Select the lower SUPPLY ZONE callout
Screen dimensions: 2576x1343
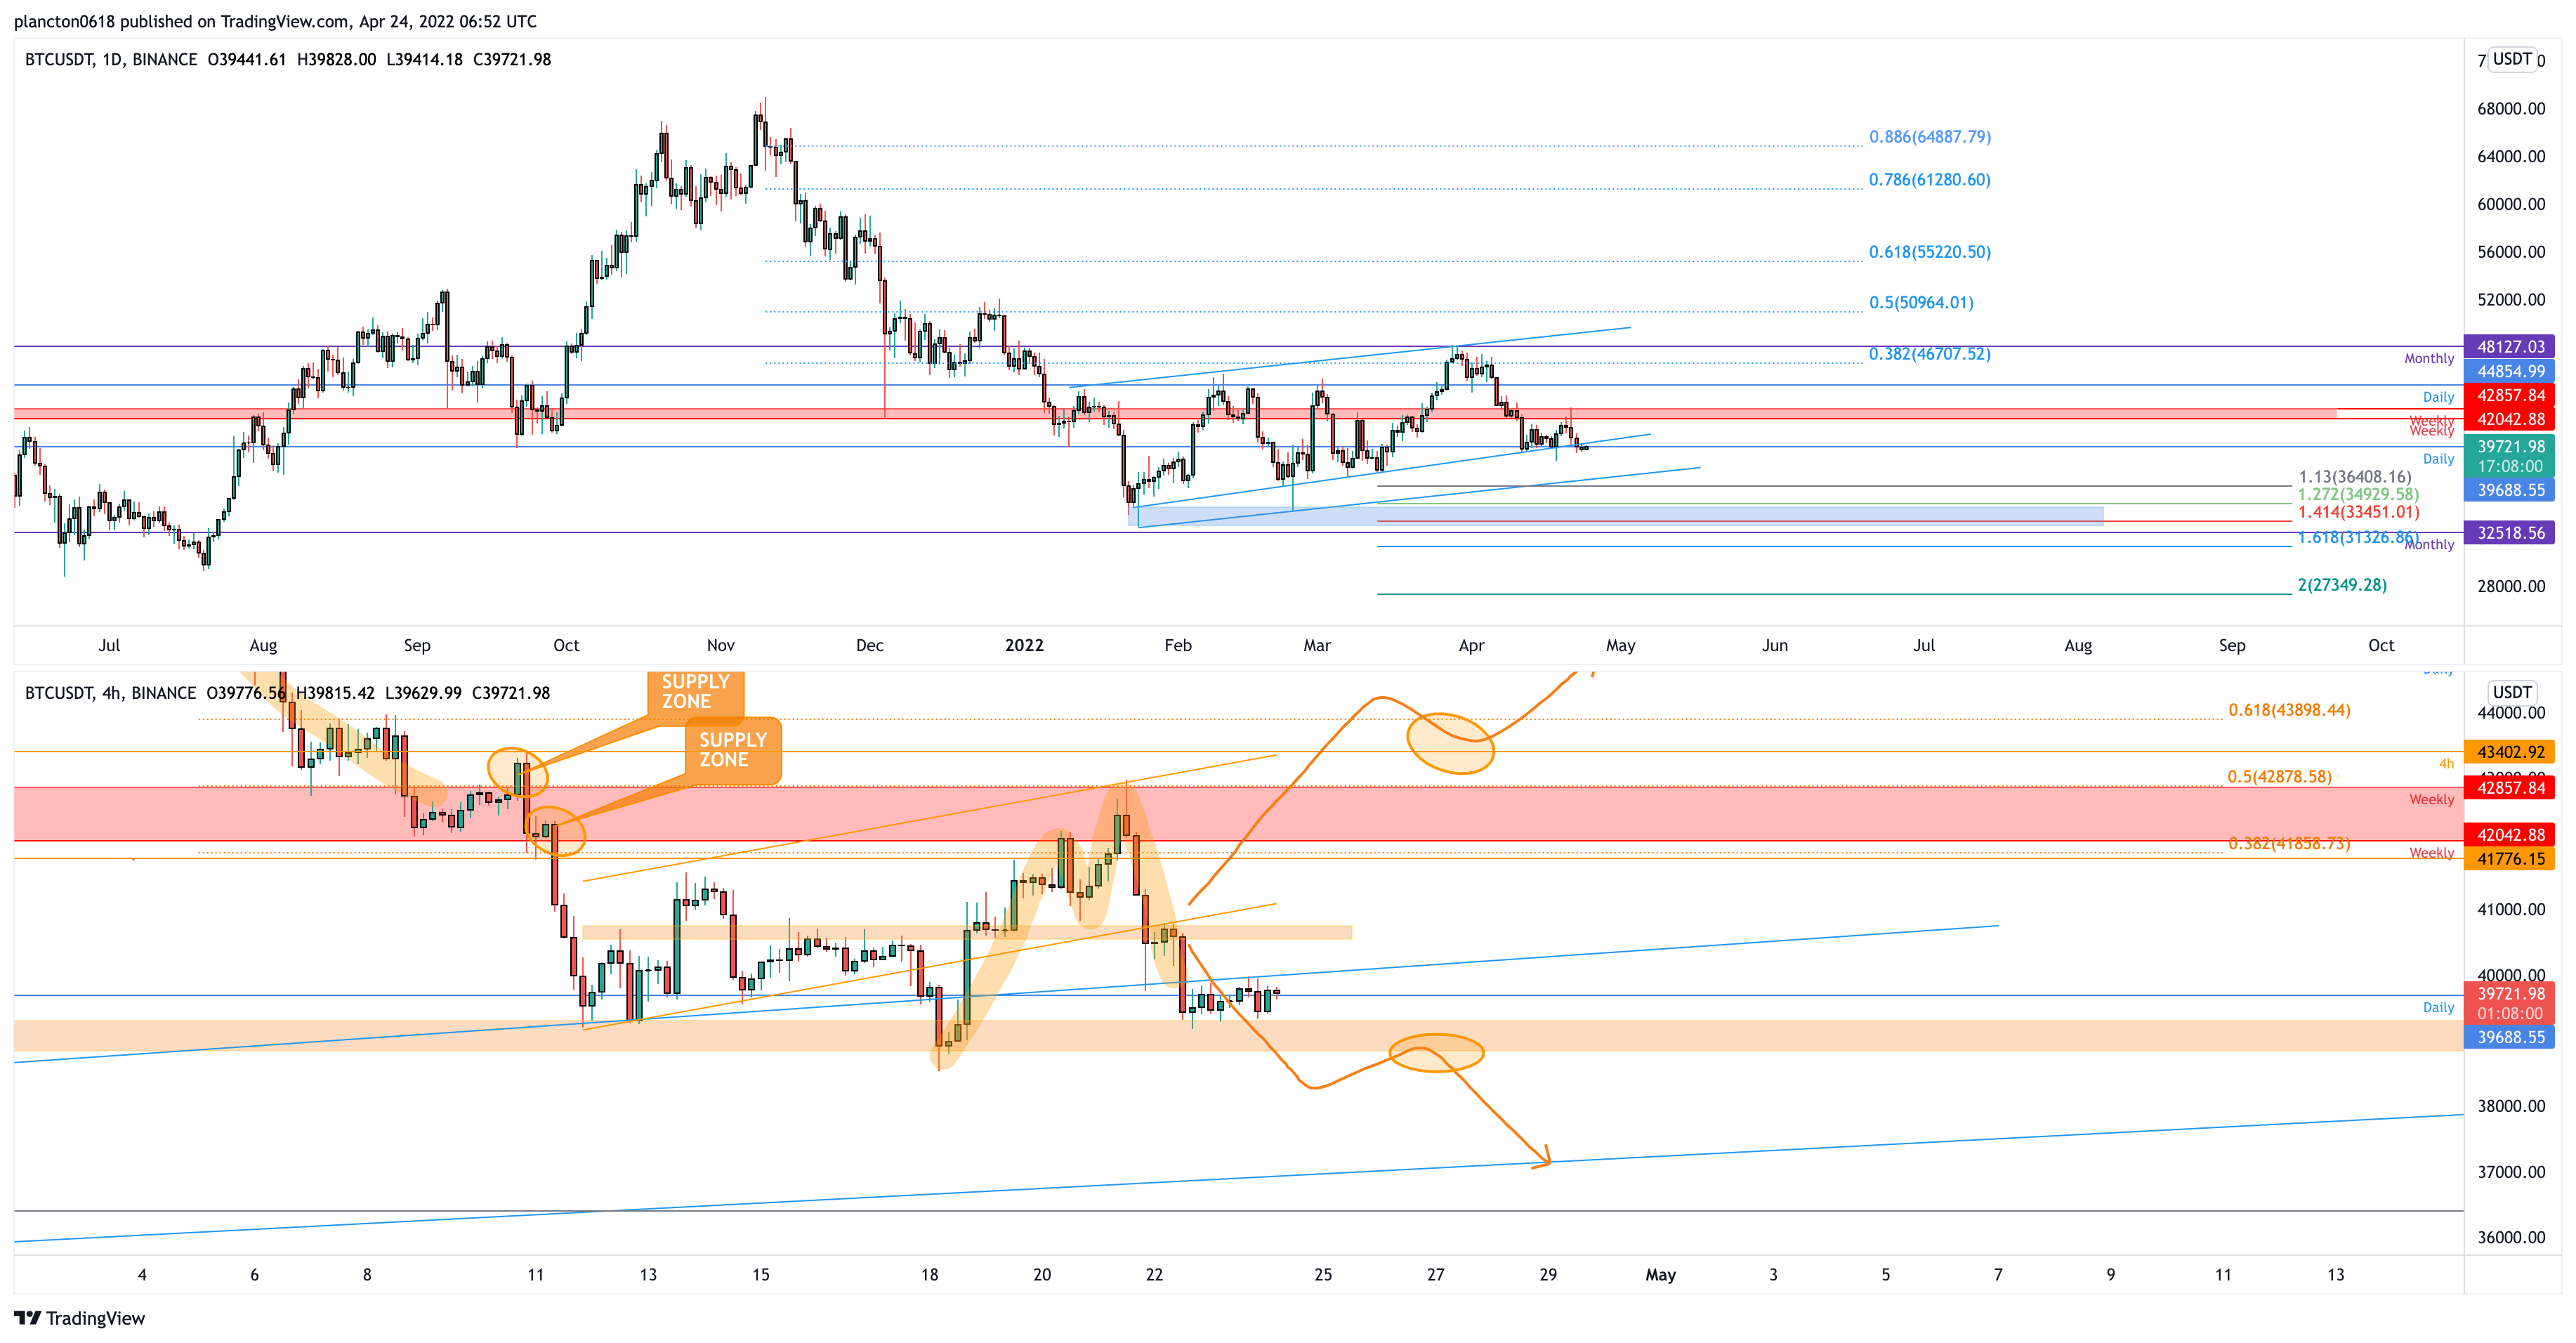tap(733, 750)
